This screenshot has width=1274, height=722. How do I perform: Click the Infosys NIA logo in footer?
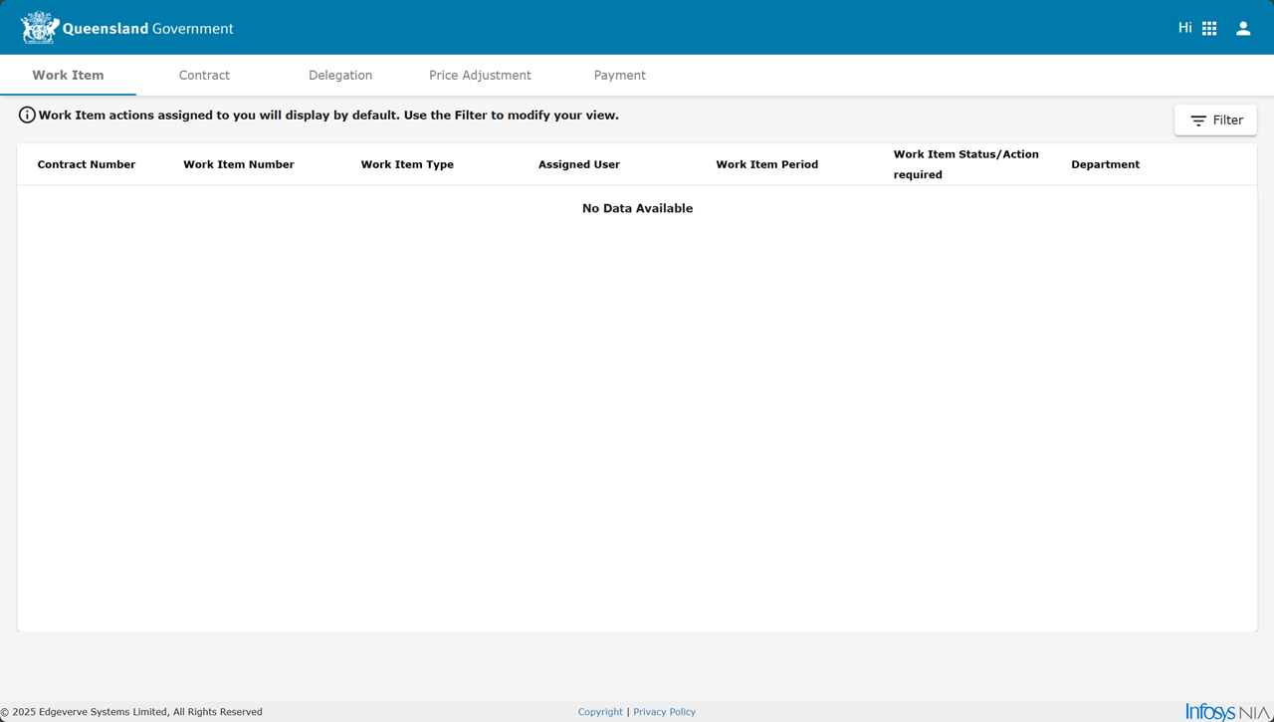coord(1228,712)
